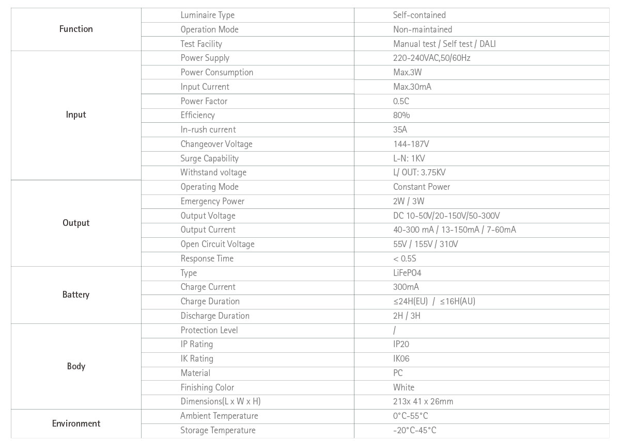Select the 220-240VAC,50/60Hz value
The image size is (620, 441).
pyautogui.click(x=431, y=58)
